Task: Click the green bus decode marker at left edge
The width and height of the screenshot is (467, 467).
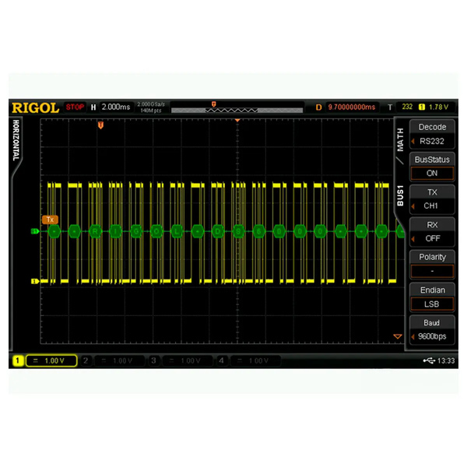Action: pos(33,231)
